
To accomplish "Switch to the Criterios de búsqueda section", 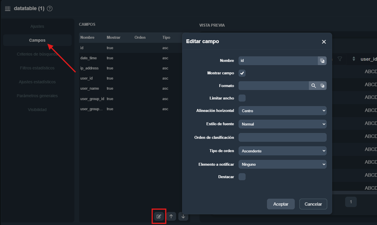I will pos(37,54).
